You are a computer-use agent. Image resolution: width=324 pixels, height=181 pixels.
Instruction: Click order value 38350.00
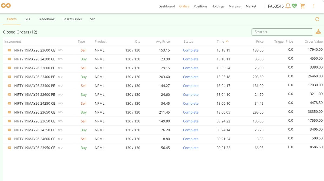pyautogui.click(x=315, y=111)
